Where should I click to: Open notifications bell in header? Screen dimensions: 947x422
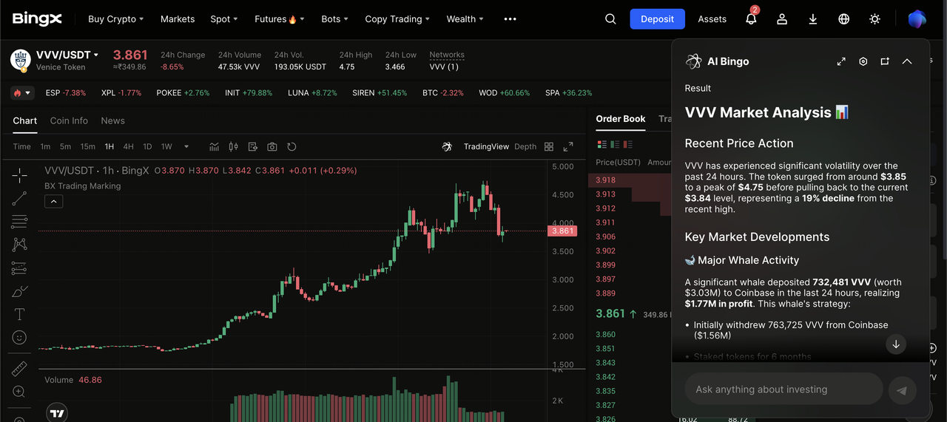point(751,19)
